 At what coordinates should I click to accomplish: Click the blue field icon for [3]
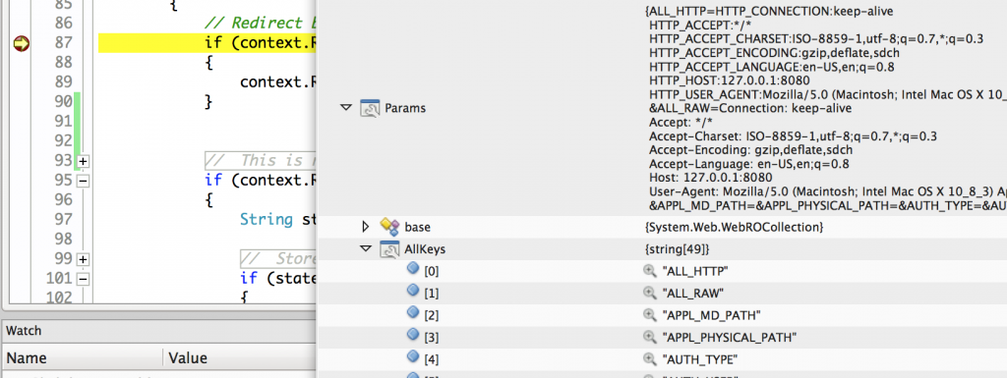coord(414,335)
